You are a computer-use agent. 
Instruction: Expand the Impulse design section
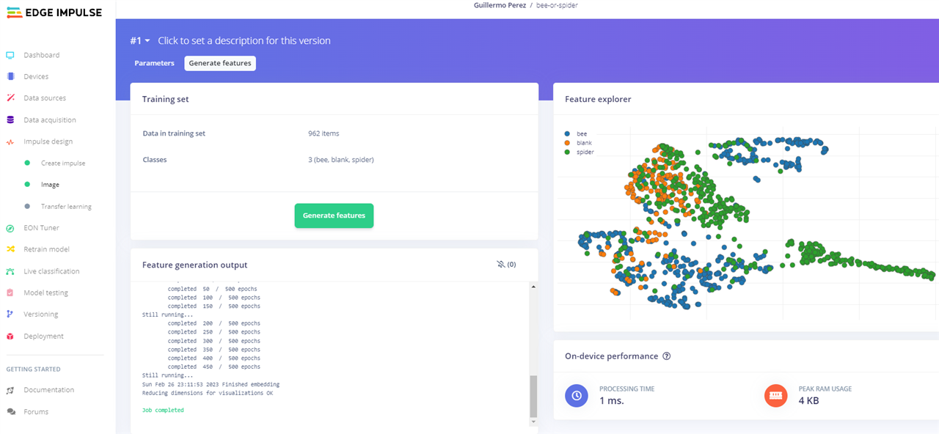(x=48, y=141)
